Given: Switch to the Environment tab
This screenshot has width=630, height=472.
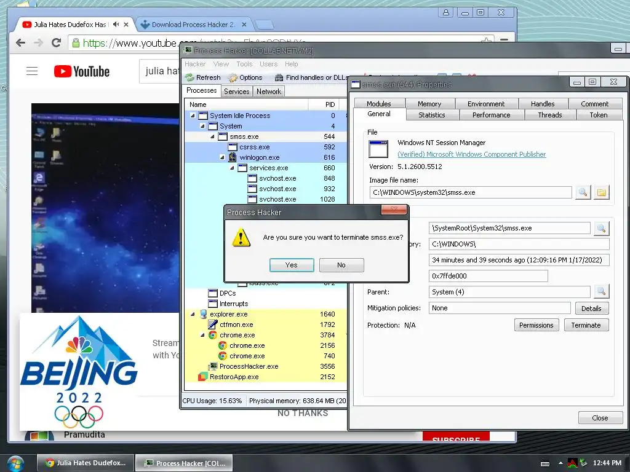Looking at the screenshot, I should pos(486,103).
